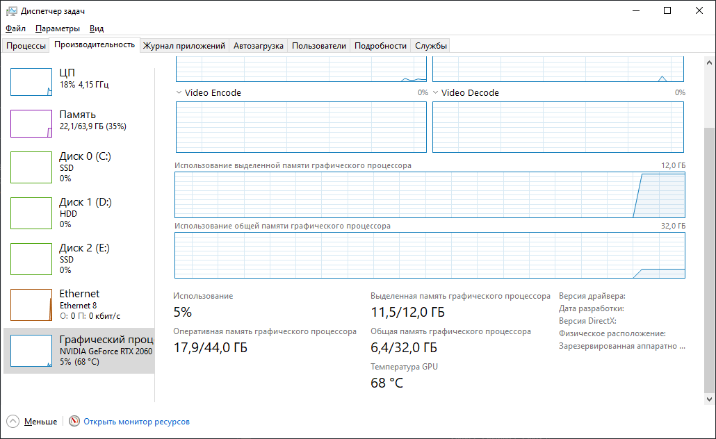
Task: Click the Task Manager app icon in title bar
Action: coord(11,11)
